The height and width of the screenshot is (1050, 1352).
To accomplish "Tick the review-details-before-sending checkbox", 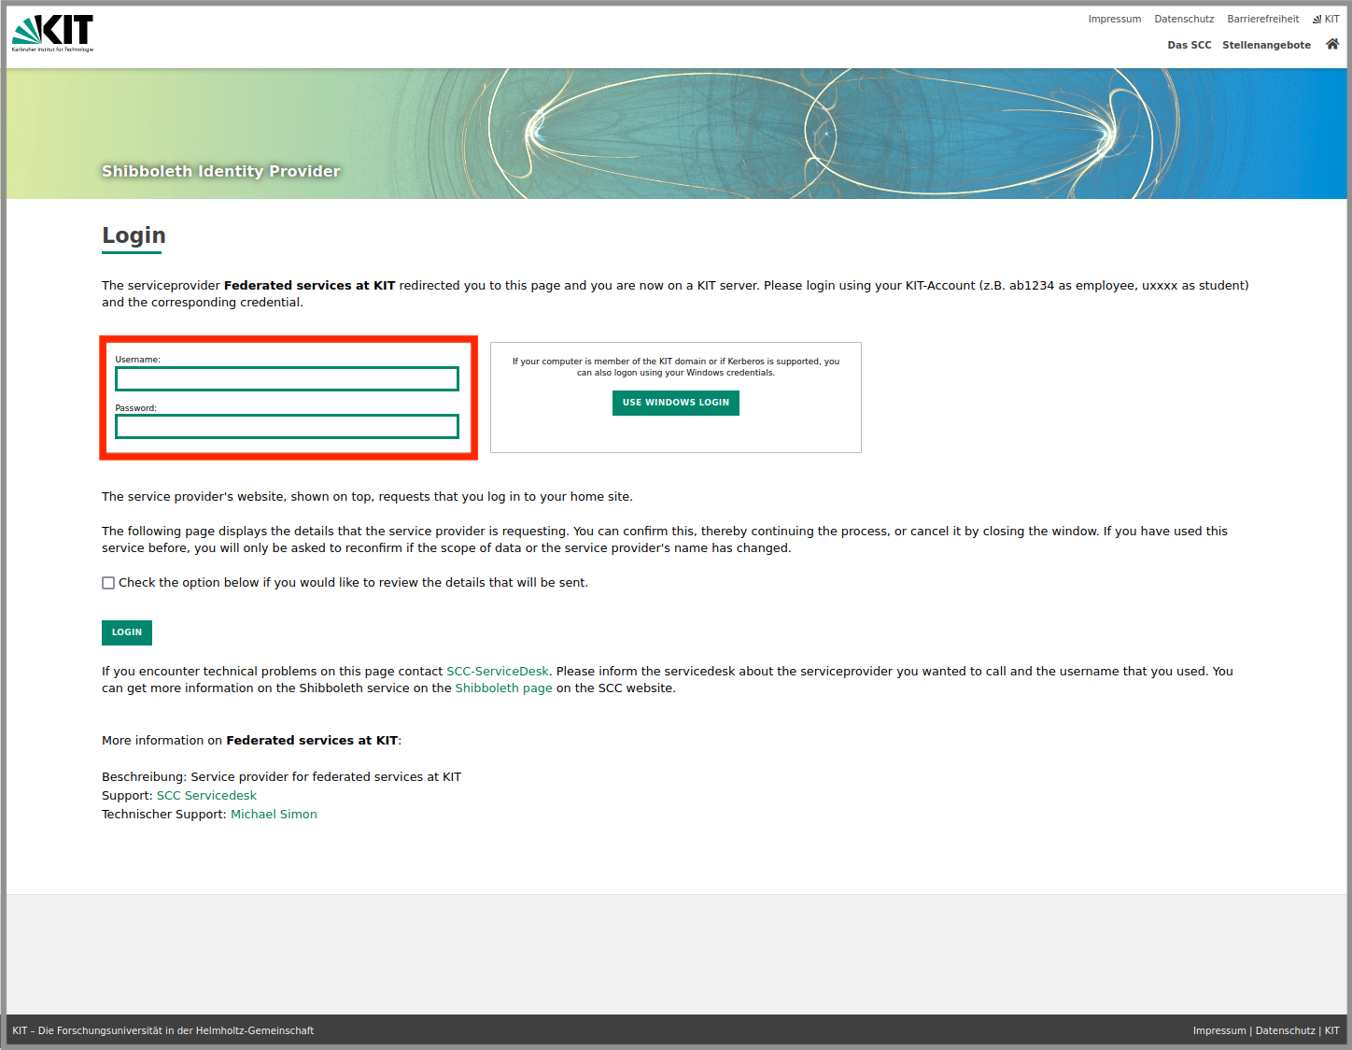I will coord(108,583).
